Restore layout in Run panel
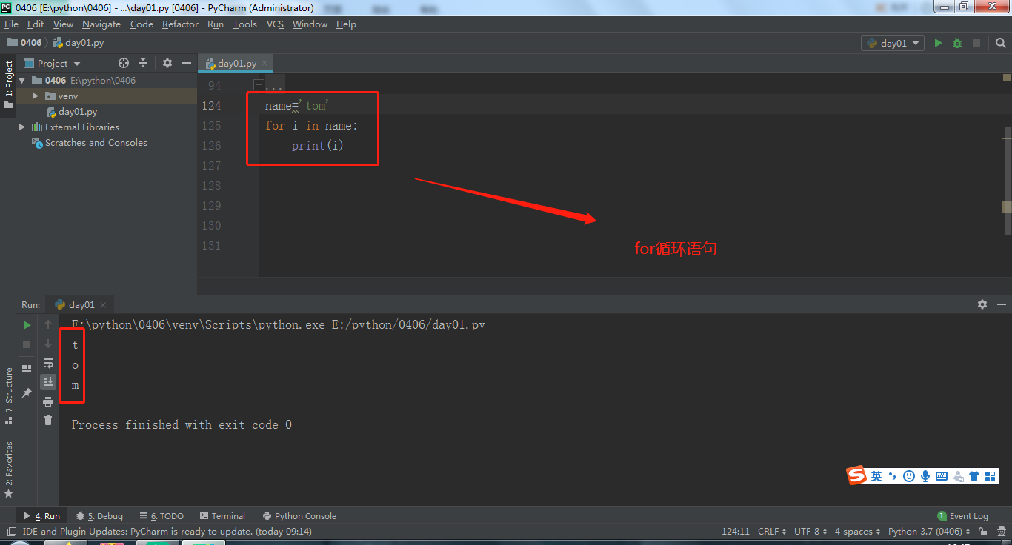Viewport: 1012px width, 545px height. [x=27, y=368]
